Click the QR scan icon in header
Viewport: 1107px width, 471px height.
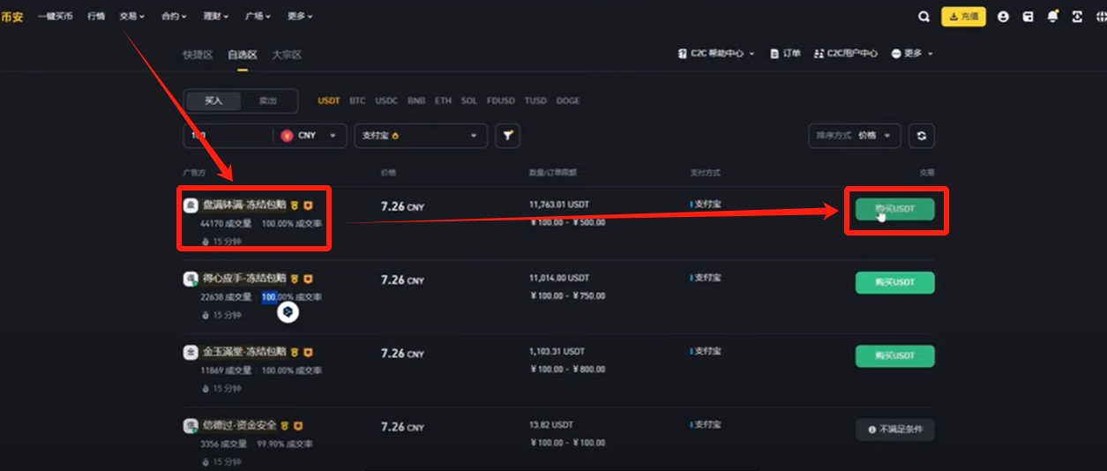(1077, 17)
